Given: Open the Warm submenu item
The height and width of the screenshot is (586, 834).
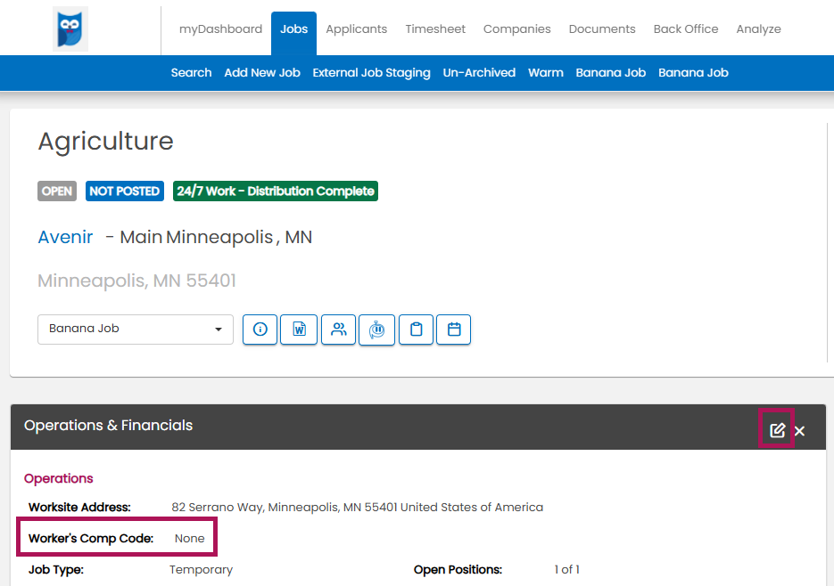Looking at the screenshot, I should (546, 73).
